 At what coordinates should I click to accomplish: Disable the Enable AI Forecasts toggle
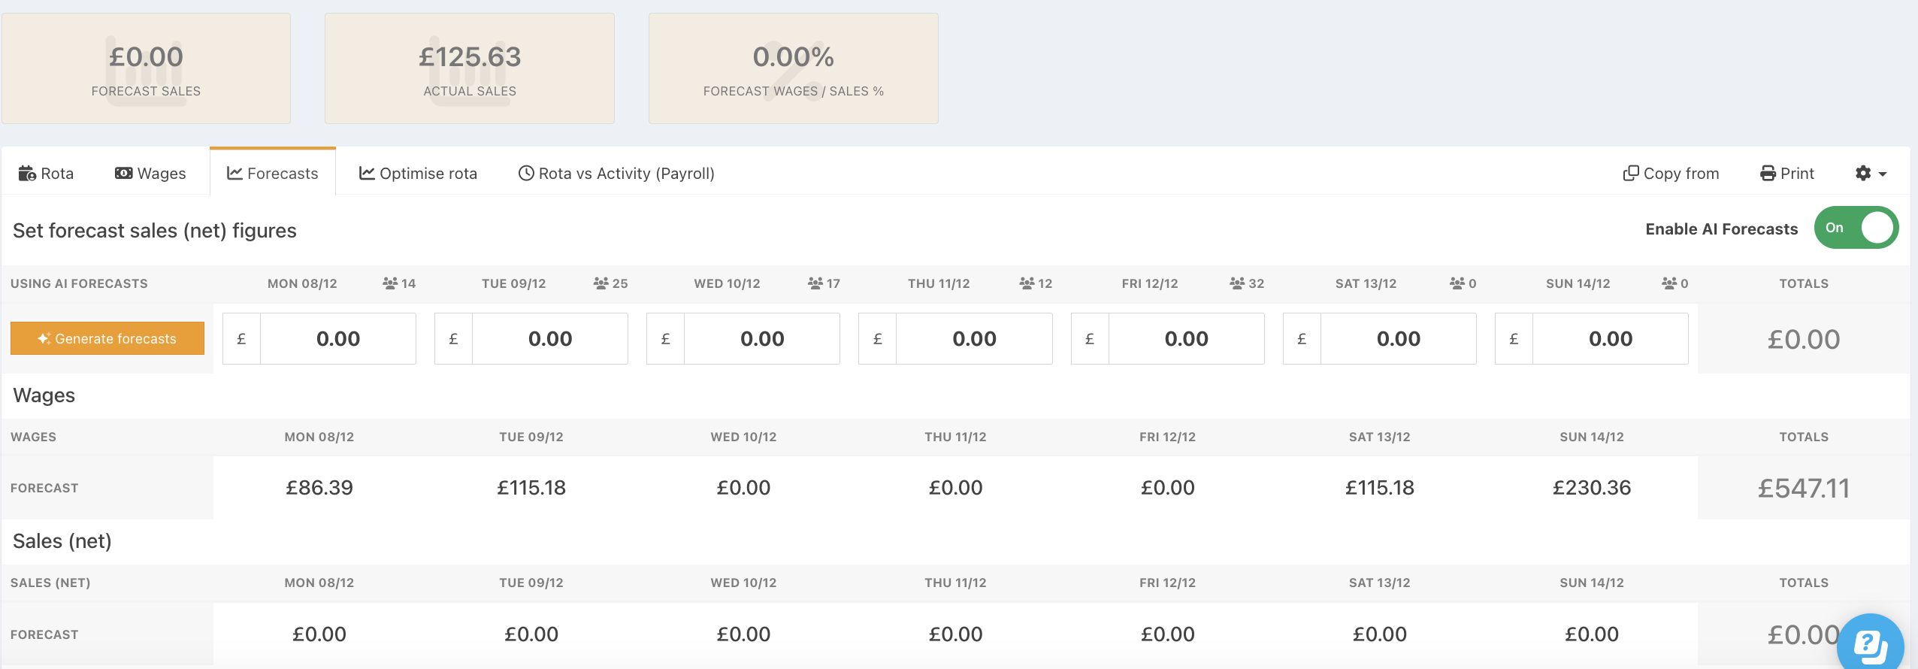coord(1856,228)
